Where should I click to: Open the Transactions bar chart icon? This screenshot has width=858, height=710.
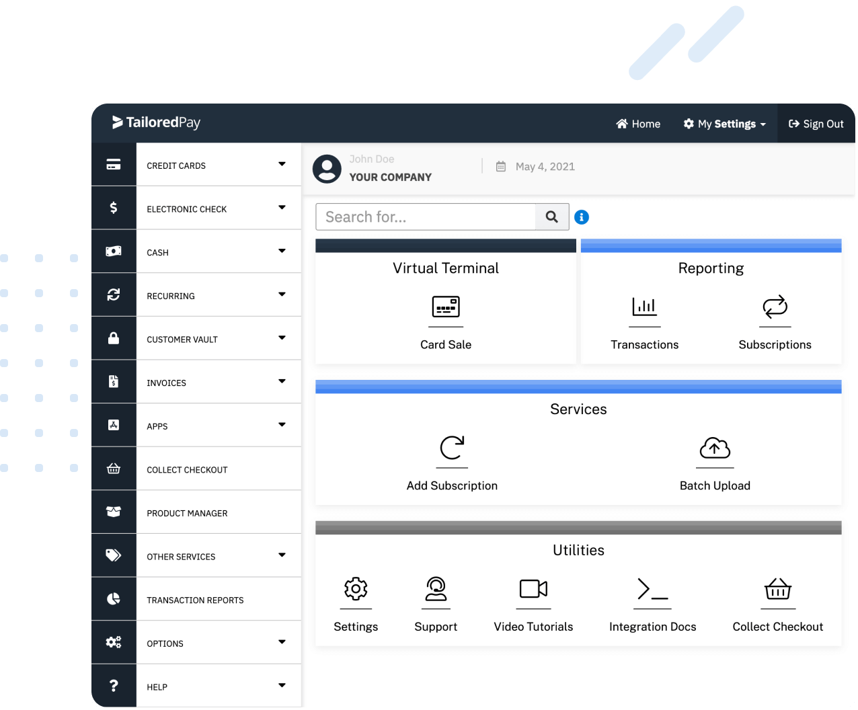point(644,307)
